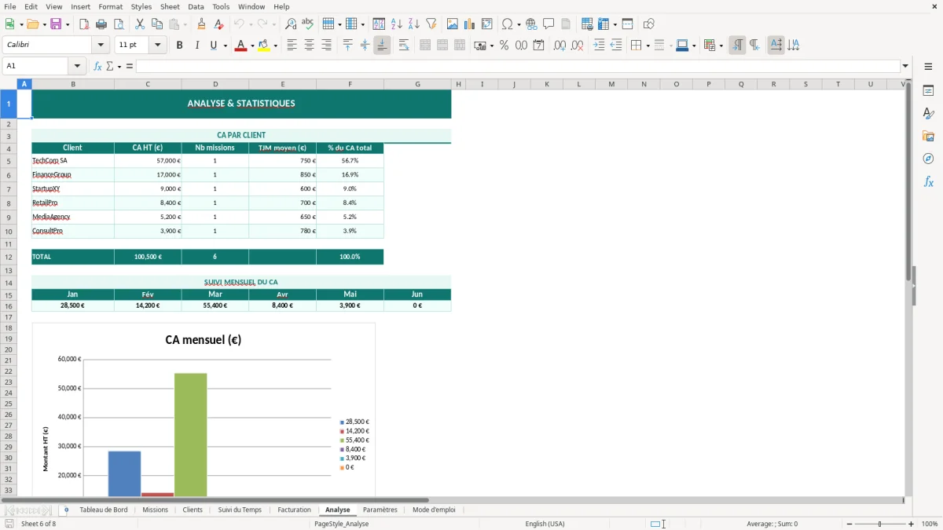Open sidebar Gallery panel
This screenshot has width=943, height=530.
928,137
